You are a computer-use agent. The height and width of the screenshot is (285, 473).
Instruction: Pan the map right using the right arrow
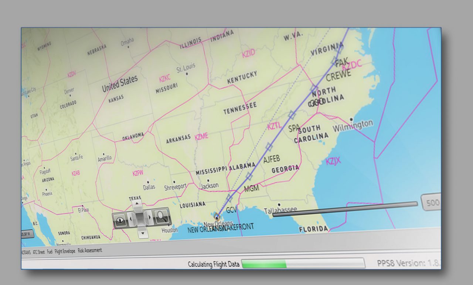coord(150,218)
